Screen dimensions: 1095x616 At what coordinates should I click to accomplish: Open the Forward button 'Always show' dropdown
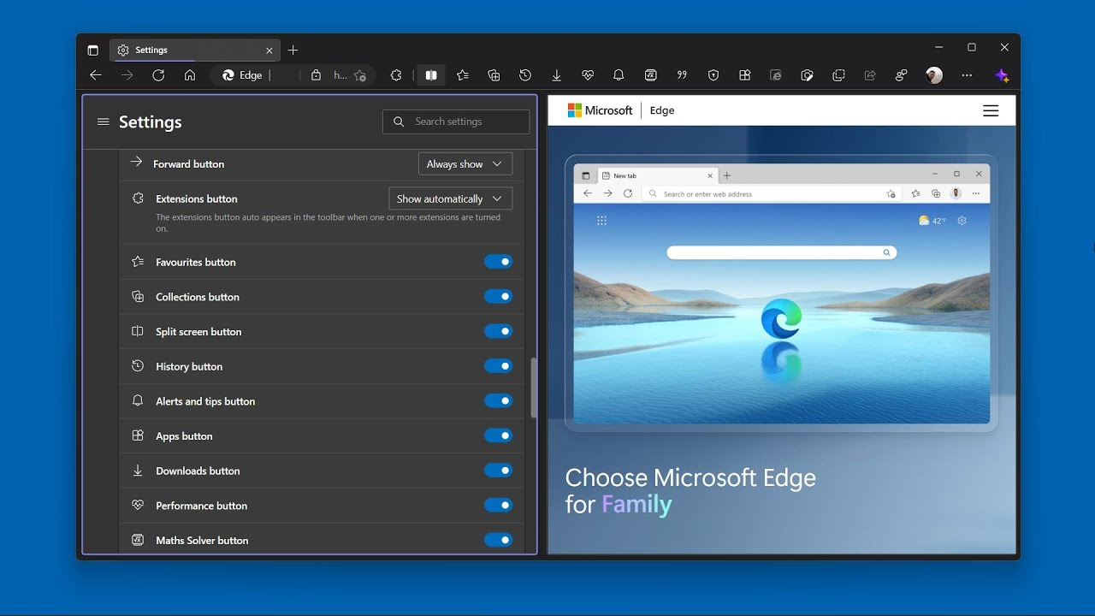(465, 164)
